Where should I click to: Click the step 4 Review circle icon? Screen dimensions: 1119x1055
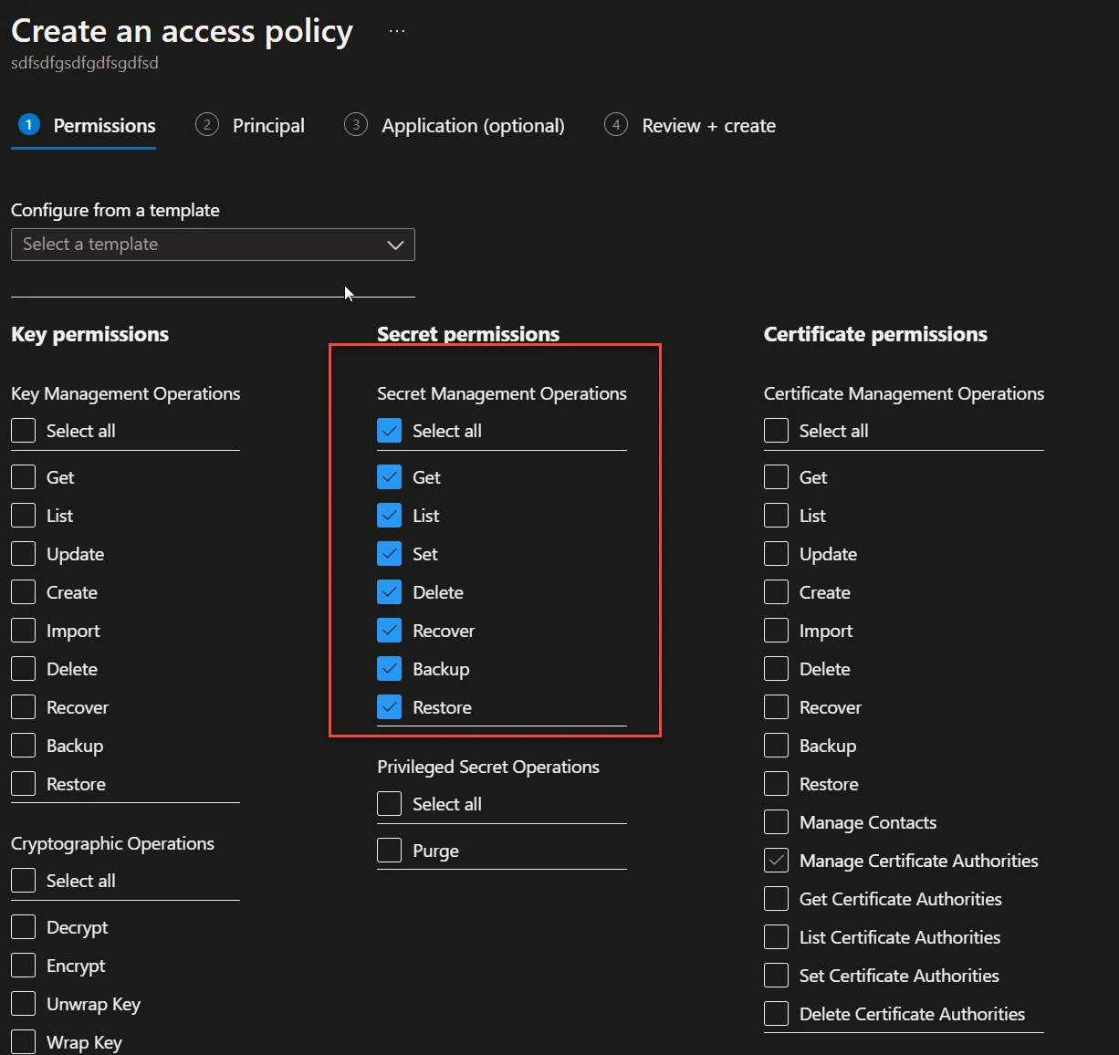click(x=616, y=125)
